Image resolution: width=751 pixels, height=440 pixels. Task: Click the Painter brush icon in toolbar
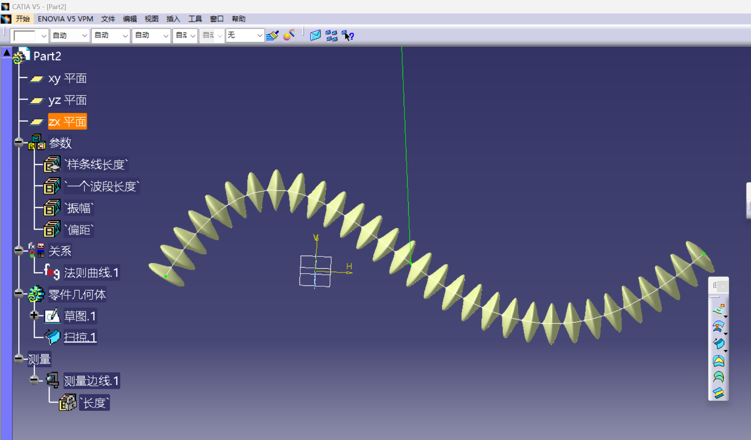click(x=272, y=35)
